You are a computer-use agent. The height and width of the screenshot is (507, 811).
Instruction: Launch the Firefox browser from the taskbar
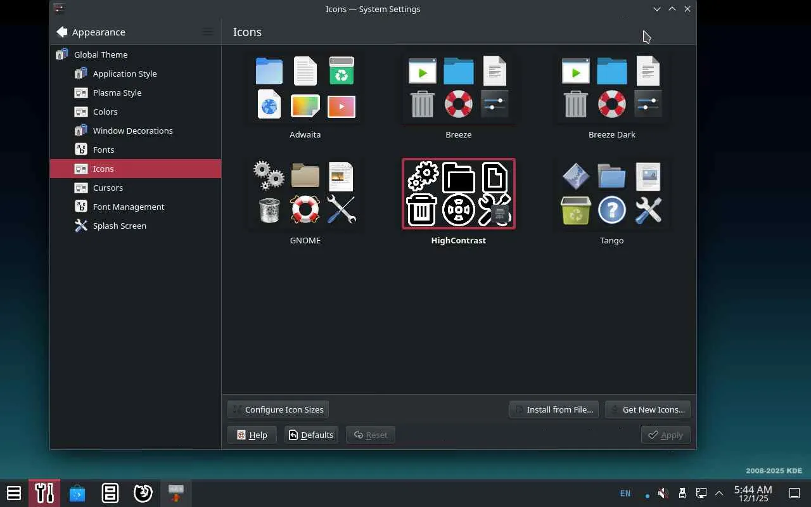click(x=143, y=493)
